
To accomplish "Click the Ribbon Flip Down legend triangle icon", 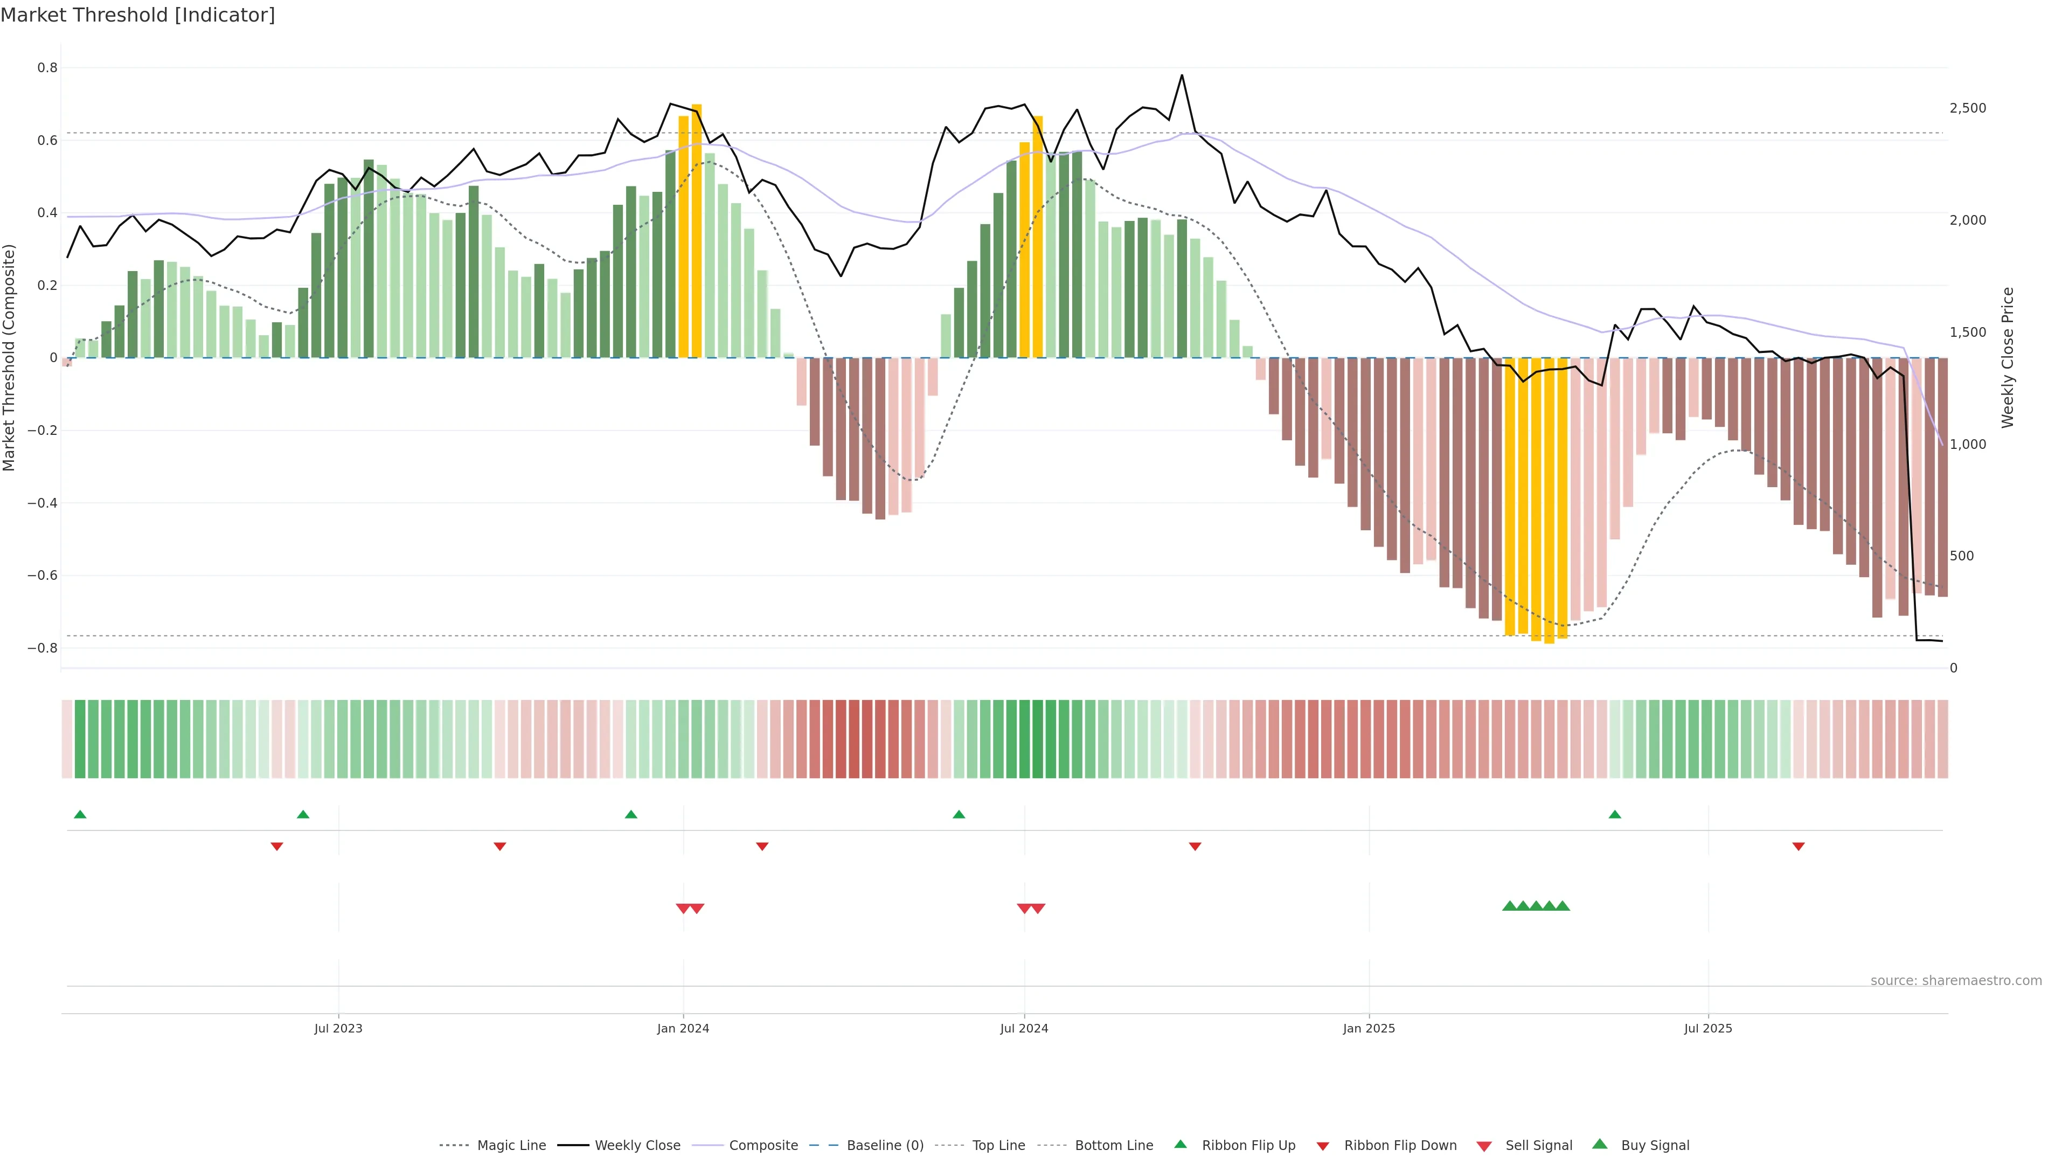I will pos(1323,1146).
